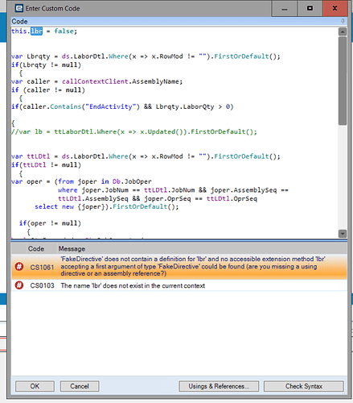
Task: Maximize the Enter Custom Code window
Action: pyautogui.click(x=310, y=9)
